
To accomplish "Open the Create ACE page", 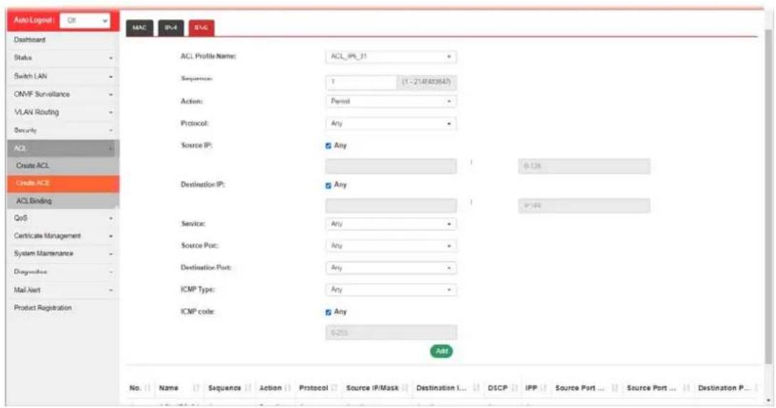I will (x=63, y=183).
